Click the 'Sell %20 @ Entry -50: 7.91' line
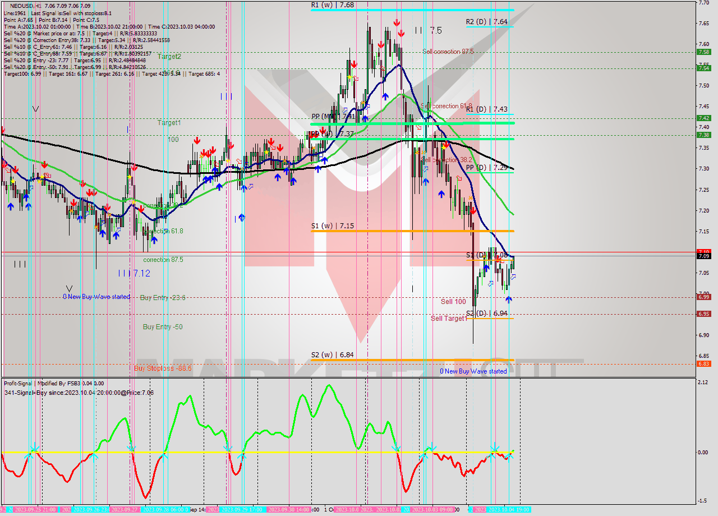This screenshot has height=516, width=718. click(75, 67)
